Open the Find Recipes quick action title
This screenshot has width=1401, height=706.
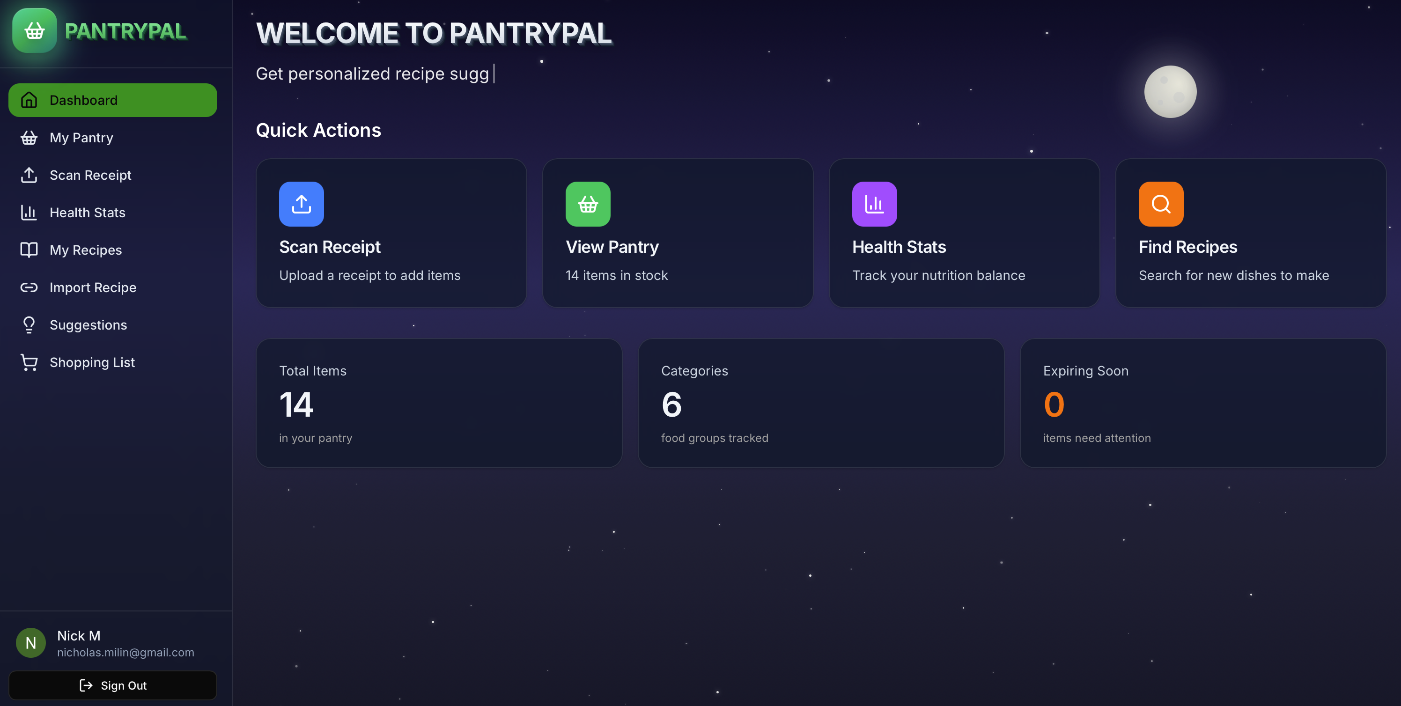1188,247
